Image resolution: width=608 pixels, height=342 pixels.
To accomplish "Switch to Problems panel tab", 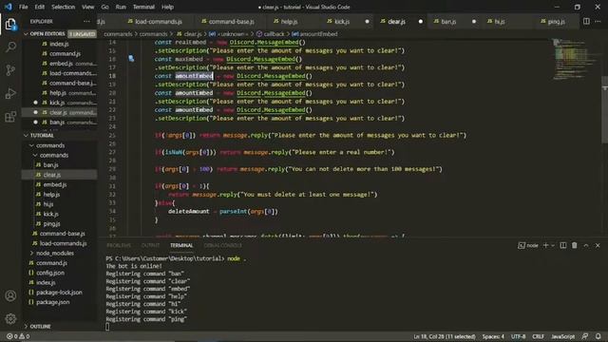I will [x=119, y=245].
